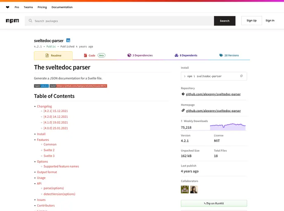The width and height of the screenshot is (284, 211).
Task: Switch to the 3 Dependencies tab
Action: [x=140, y=55]
